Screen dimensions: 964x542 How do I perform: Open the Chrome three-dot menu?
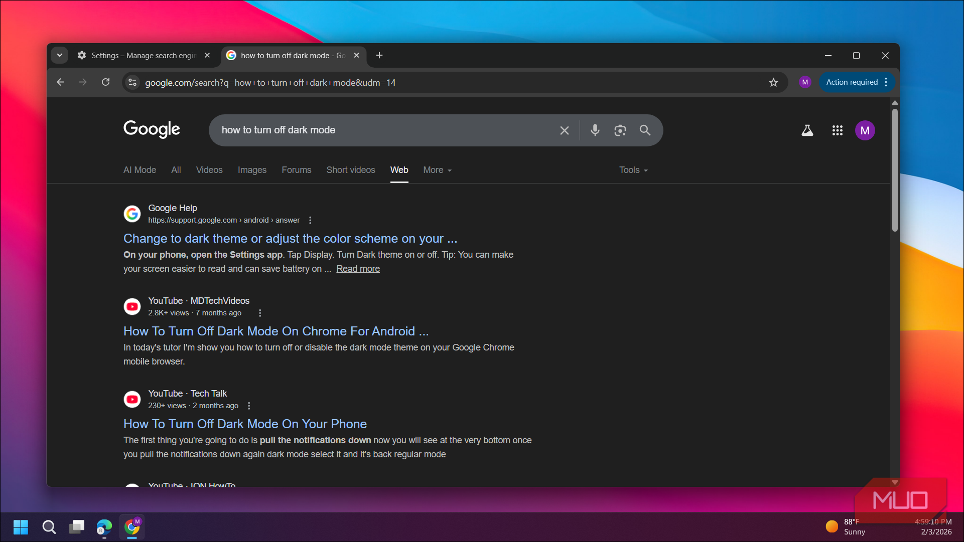(886, 82)
